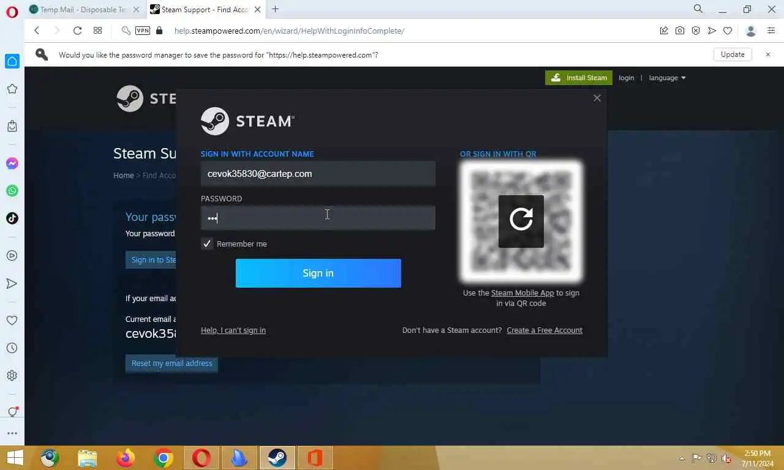This screenshot has height=470, width=784.
Task: Open Help, I can't sign in link
Action: pos(233,330)
